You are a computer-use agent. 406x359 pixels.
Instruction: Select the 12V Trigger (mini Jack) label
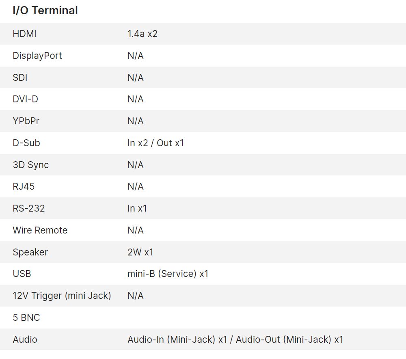62,296
